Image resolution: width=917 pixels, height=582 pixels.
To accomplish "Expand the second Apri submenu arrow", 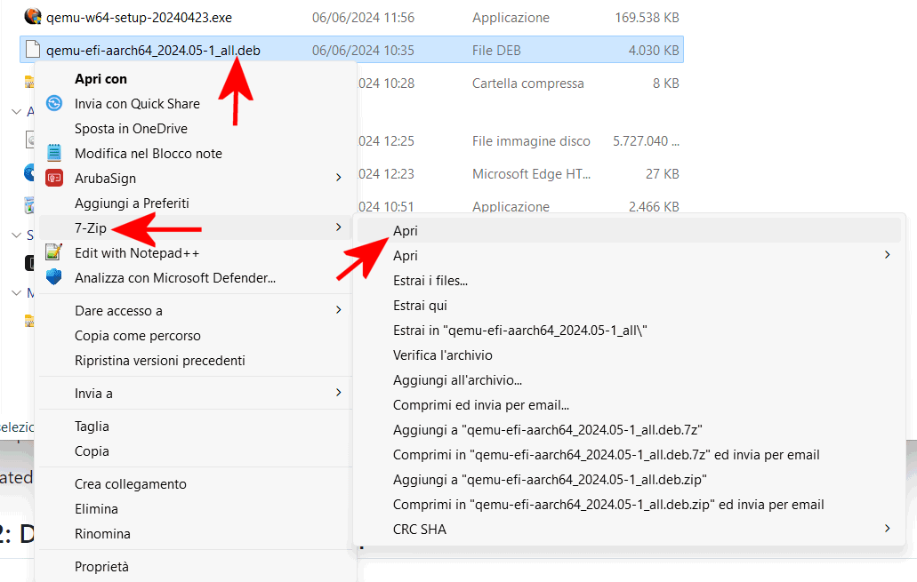I will (887, 255).
